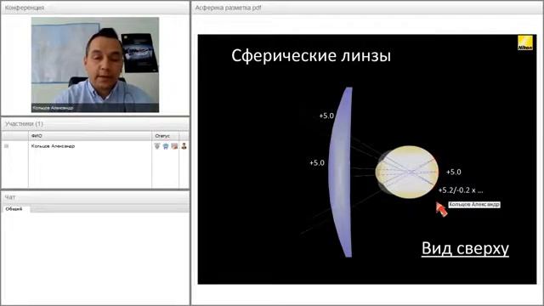Click the person icon right of the Статус column
The height and width of the screenshot is (306, 544).
point(184,146)
